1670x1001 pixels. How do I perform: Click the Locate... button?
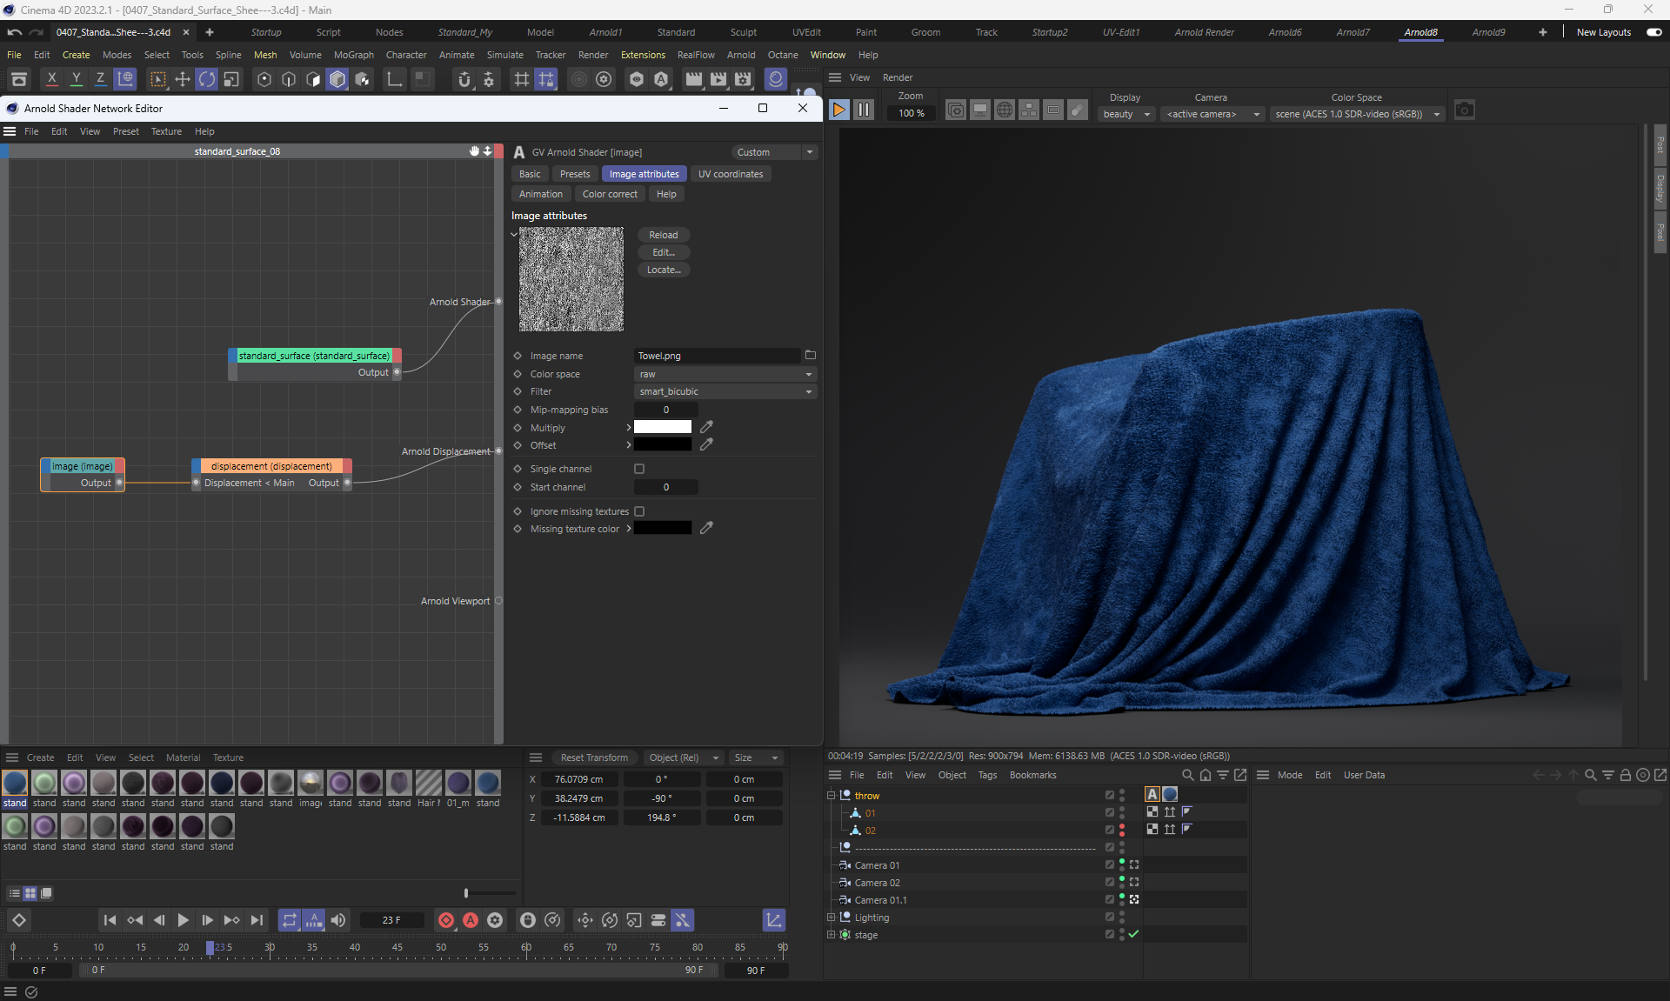point(663,270)
